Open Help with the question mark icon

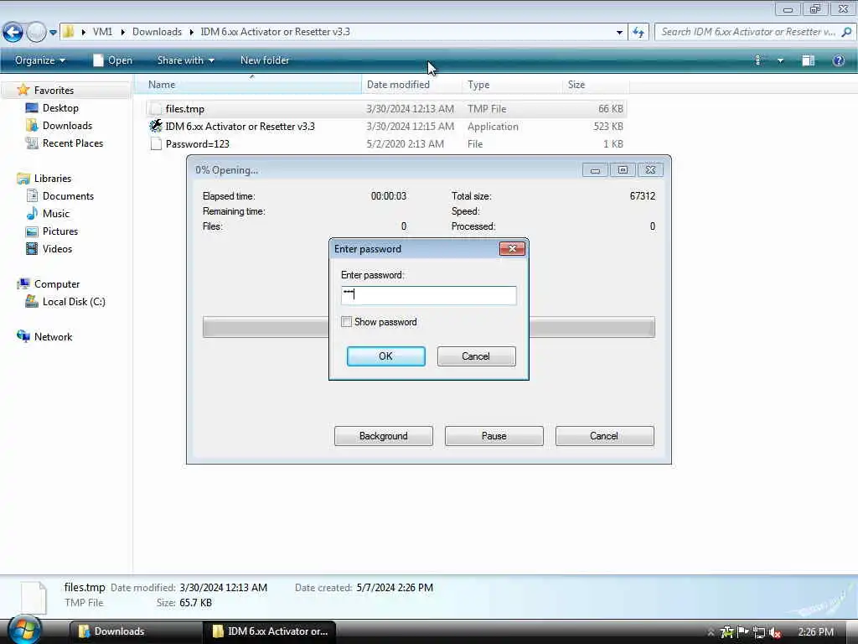tap(838, 60)
